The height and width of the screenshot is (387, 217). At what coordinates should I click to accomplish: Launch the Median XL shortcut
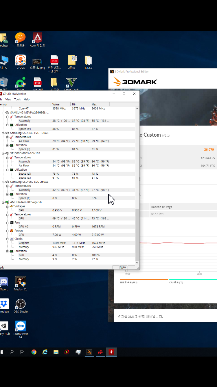click(x=21, y=284)
